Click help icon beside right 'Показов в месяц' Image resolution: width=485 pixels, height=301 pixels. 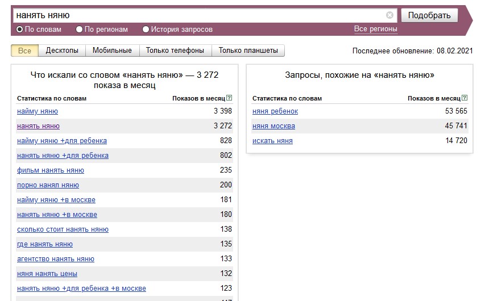465,98
